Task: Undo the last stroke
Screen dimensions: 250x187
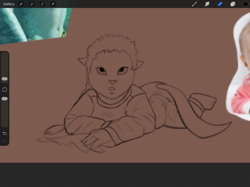Action: click(x=4, y=133)
